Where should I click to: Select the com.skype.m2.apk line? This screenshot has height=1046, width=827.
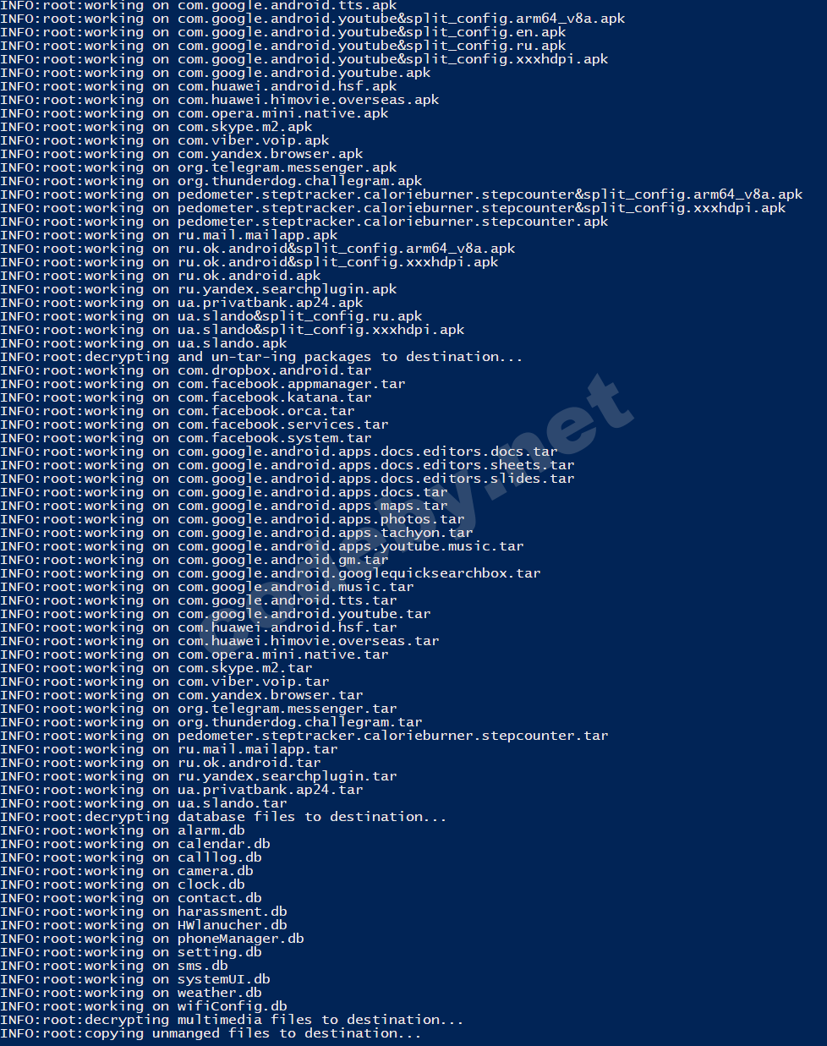(156, 127)
